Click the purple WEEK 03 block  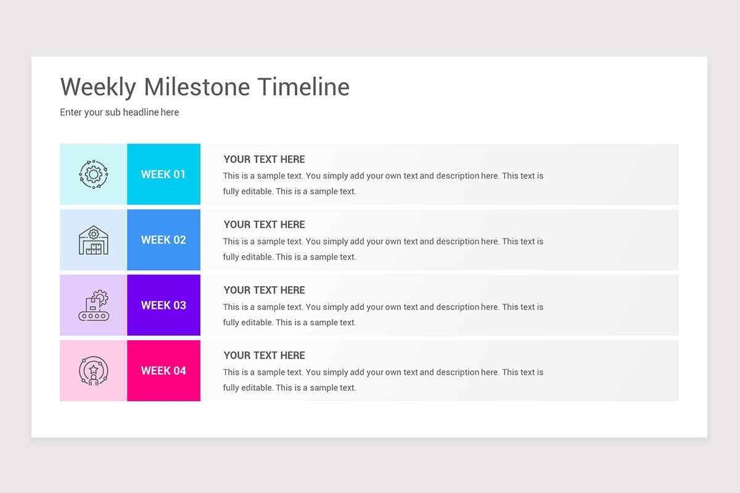coord(164,305)
